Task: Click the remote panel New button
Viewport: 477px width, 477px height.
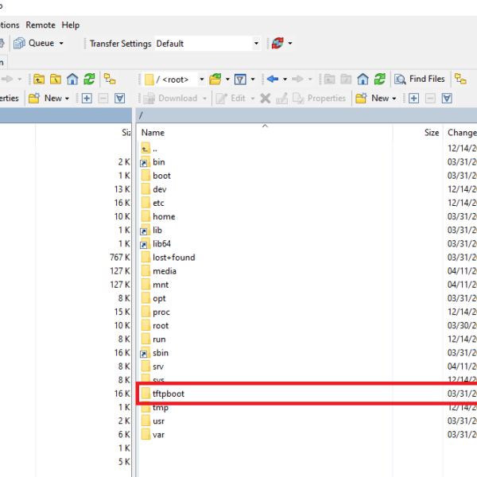Action: pos(374,99)
